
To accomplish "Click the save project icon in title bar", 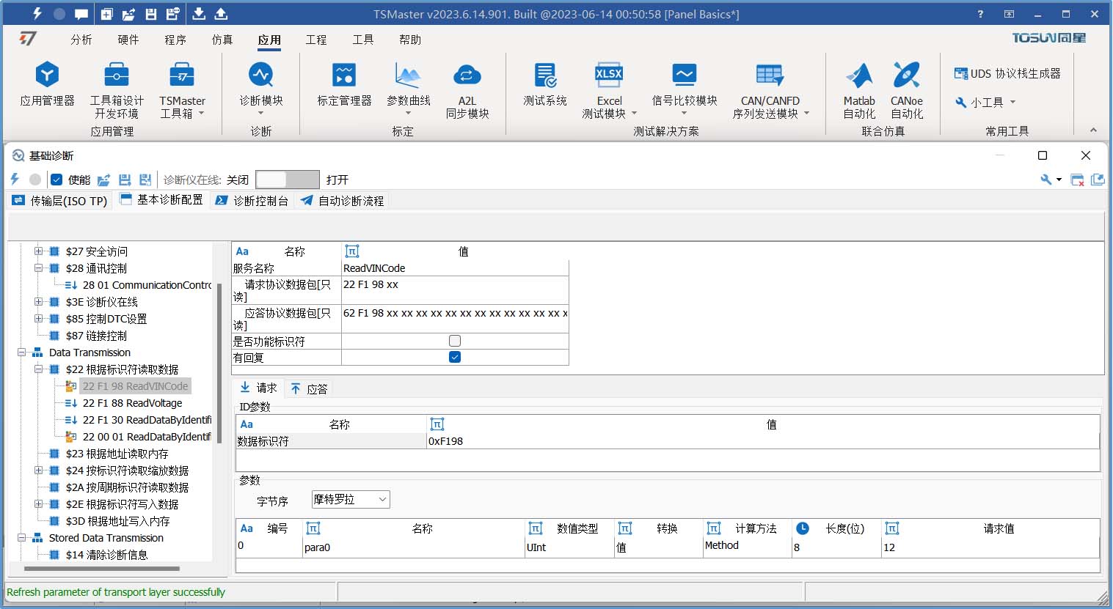I will [x=150, y=14].
